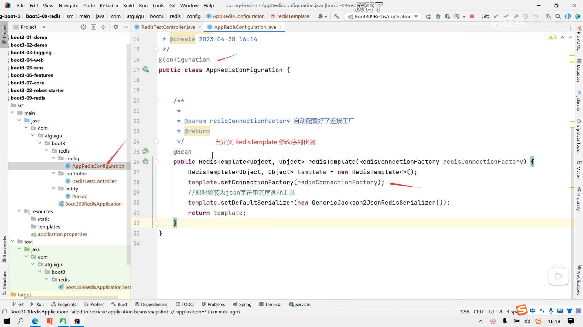Collapse the controller folder in tree
This screenshot has height=327, width=583.
53,173
